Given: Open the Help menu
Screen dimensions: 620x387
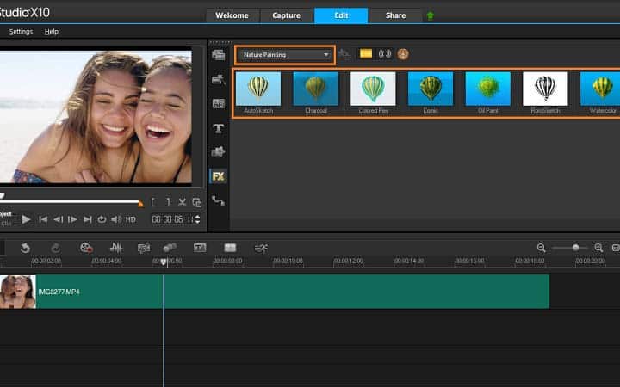Looking at the screenshot, I should [52, 31].
